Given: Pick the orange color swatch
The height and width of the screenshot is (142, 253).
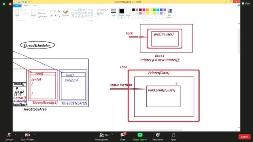Looking at the screenshot, I should (147, 10).
